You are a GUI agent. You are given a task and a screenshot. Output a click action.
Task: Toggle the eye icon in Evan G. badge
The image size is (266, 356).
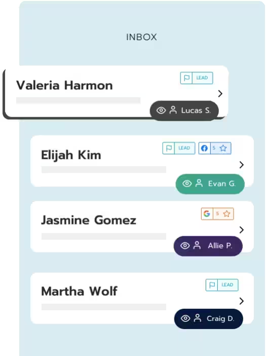tap(187, 183)
